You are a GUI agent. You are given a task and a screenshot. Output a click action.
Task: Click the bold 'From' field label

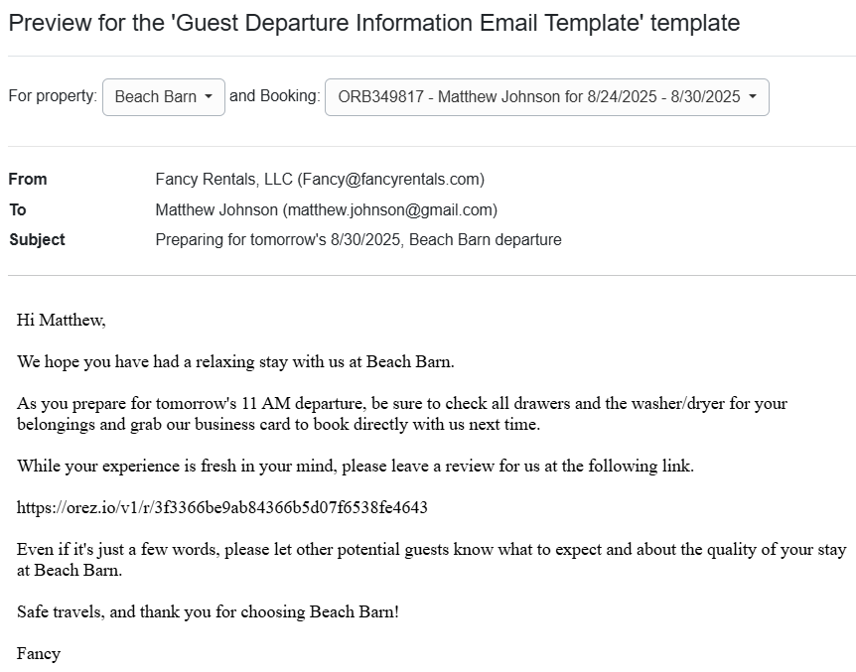28,180
